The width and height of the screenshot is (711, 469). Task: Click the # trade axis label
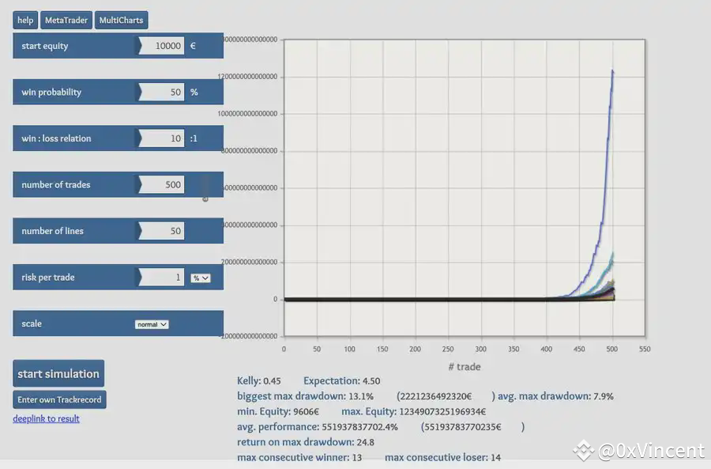coord(465,367)
